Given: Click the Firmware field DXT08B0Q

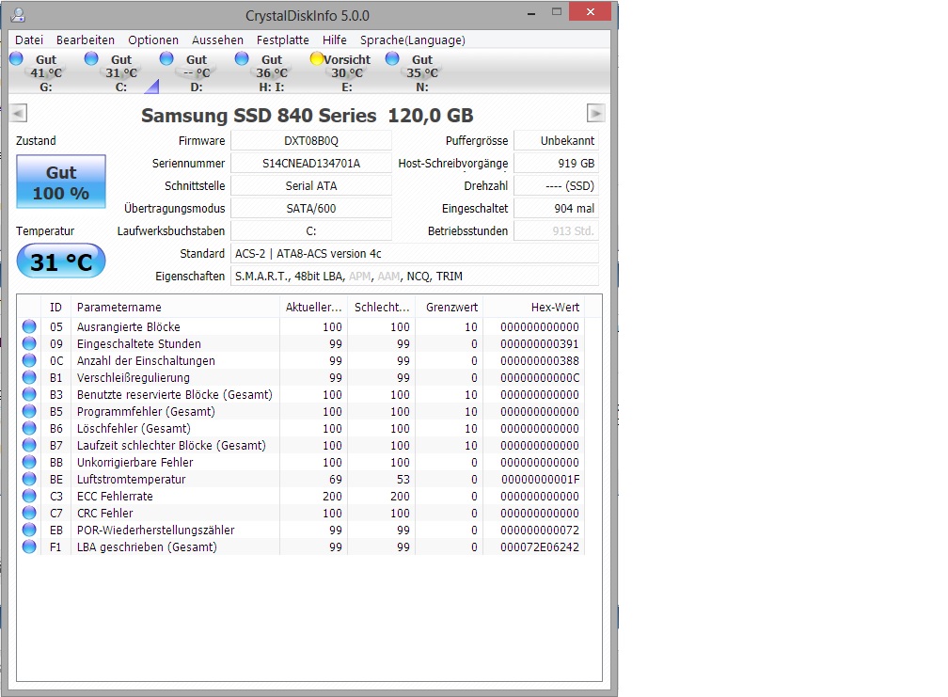Looking at the screenshot, I should pyautogui.click(x=311, y=141).
